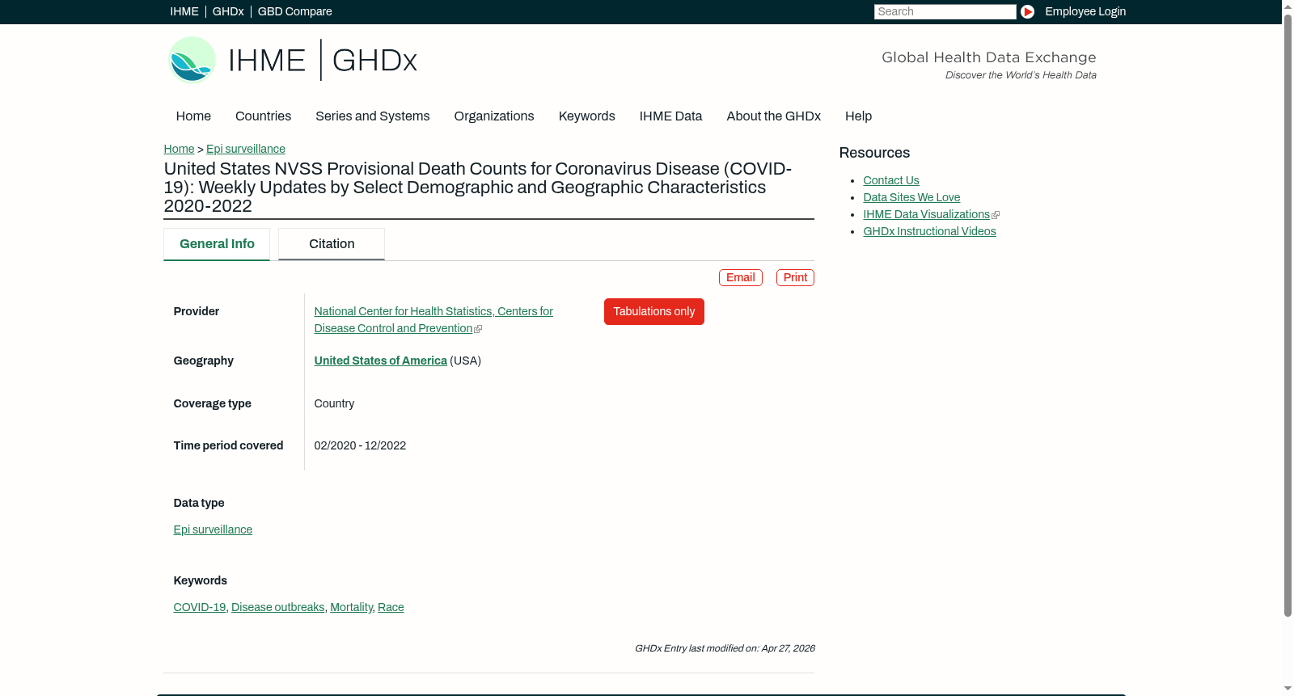Viewport: 1294px width, 696px height.
Task: Open the Home menu item
Action: tap(193, 116)
